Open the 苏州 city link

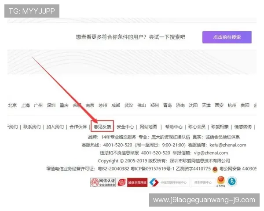pyautogui.click(x=103, y=105)
